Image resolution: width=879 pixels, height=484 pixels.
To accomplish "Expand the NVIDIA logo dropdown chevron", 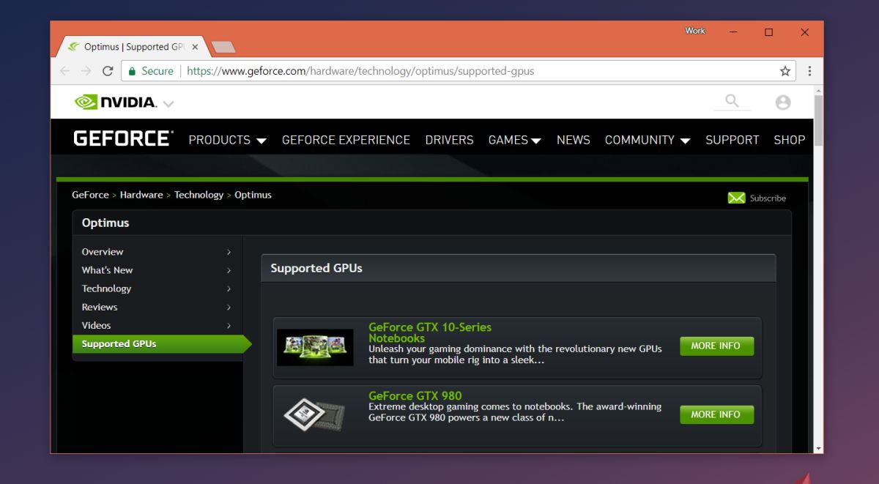I will [168, 104].
